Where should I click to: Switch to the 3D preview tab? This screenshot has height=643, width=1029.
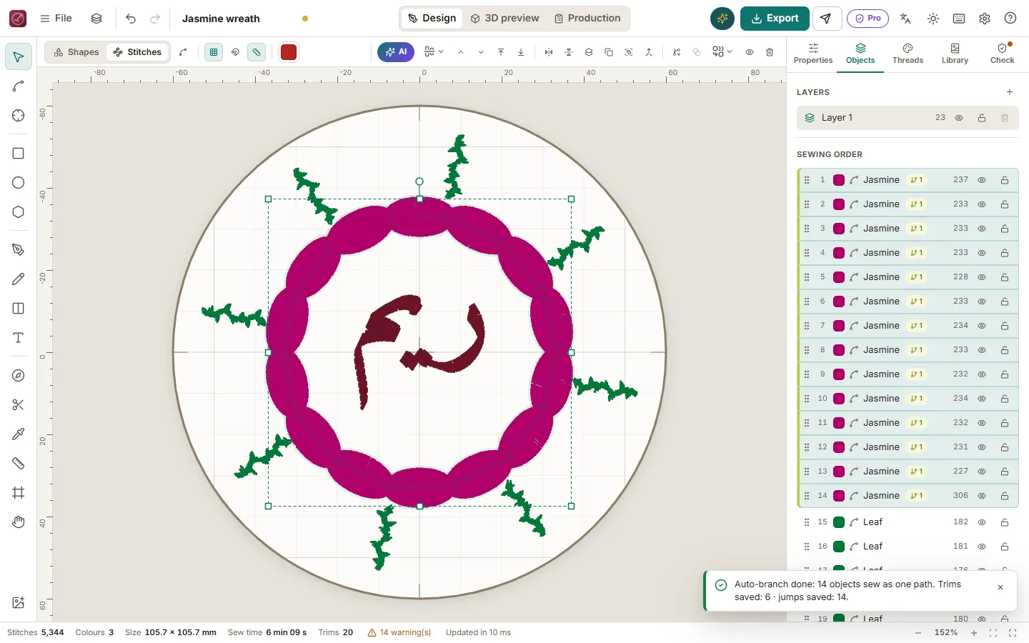(504, 19)
